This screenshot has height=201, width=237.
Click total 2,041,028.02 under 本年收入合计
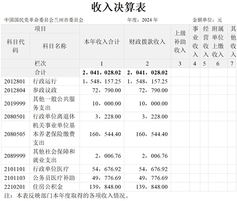point(102,72)
